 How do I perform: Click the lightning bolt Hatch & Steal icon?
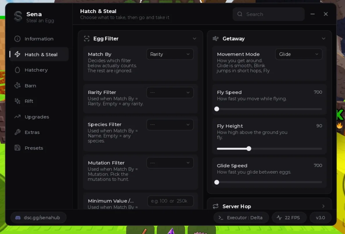17,54
